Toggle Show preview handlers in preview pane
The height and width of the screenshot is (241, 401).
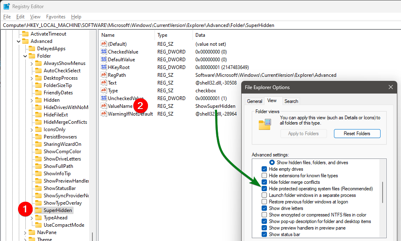[264, 228]
